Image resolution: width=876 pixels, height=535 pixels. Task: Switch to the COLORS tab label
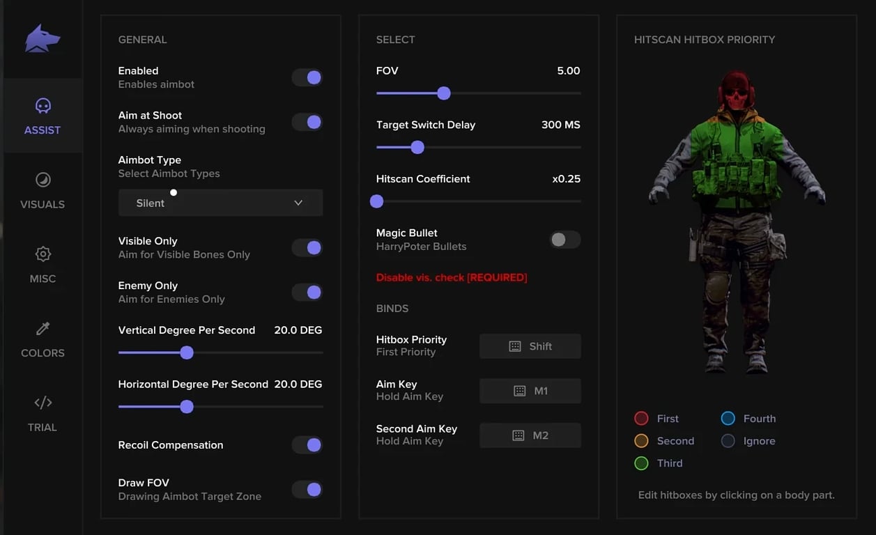[x=43, y=353]
